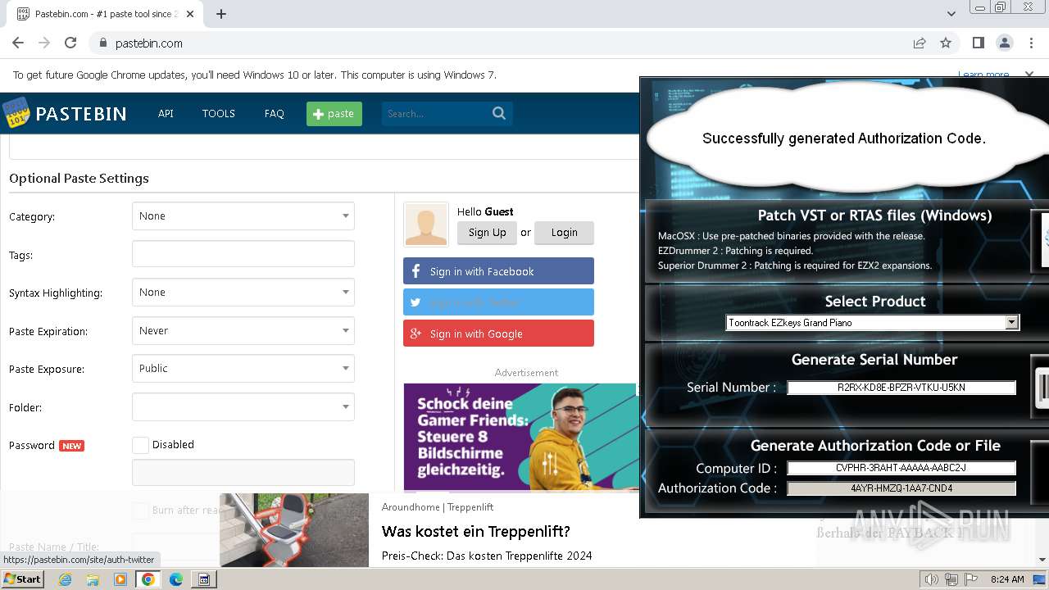Click the taskbar clock showing 8:24 AM
Screen dimensions: 1049x590
1007,579
